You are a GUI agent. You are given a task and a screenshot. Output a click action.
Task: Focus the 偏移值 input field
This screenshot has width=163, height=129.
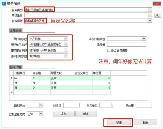click(126, 44)
